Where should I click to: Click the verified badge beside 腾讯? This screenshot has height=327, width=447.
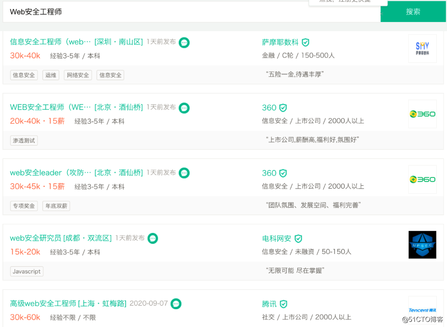coord(283,303)
